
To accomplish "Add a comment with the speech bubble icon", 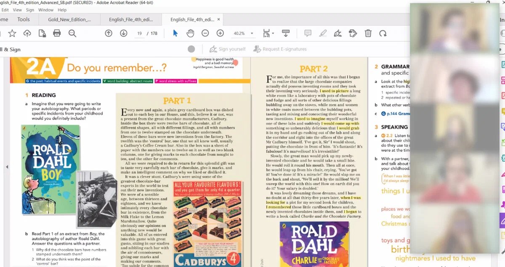I will [x=308, y=33].
